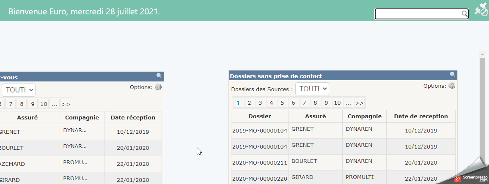Click magnifier icon in 'Dossiers sans prise de contact' title bar
This screenshot has height=184, width=489.
453,75
